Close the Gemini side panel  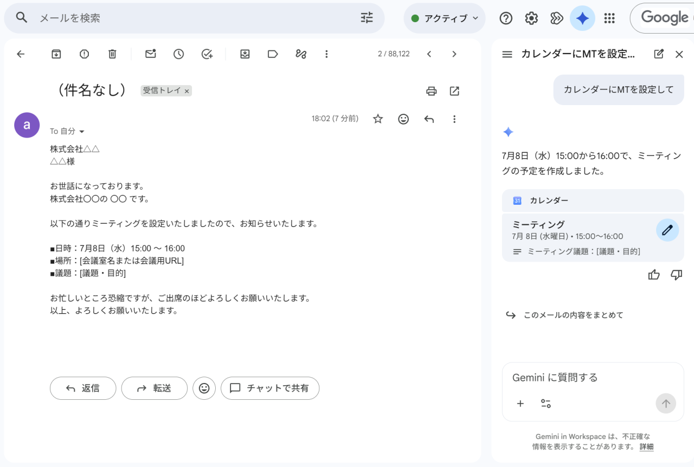pyautogui.click(x=679, y=54)
